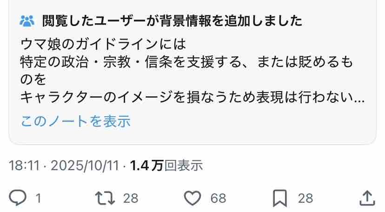Click the short のを line in the note

pos(33,80)
